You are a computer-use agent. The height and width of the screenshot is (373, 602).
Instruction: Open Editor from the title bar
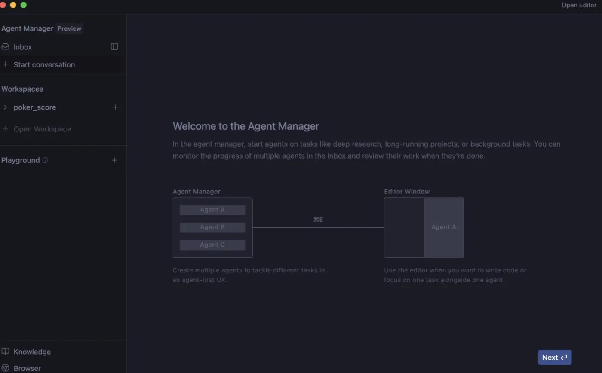578,5
